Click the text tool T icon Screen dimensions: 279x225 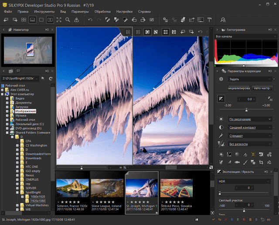tap(209, 20)
